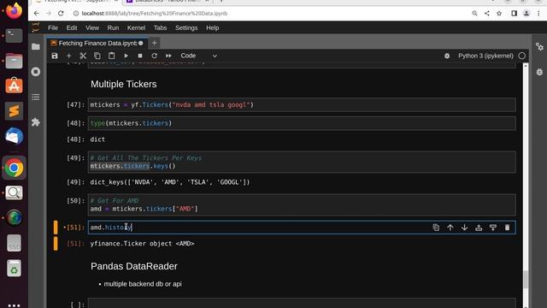Open browser zoom magnifier icon
The image size is (547, 308).
tap(474, 14)
